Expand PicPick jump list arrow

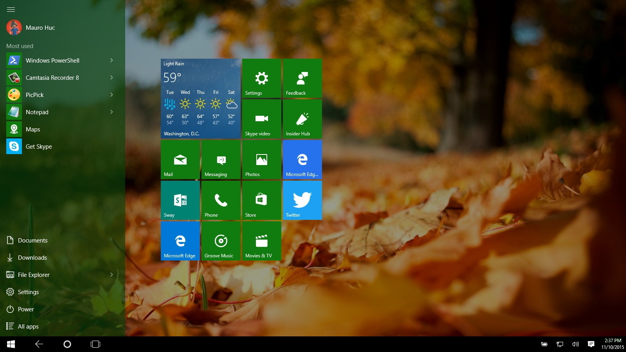pyautogui.click(x=112, y=95)
